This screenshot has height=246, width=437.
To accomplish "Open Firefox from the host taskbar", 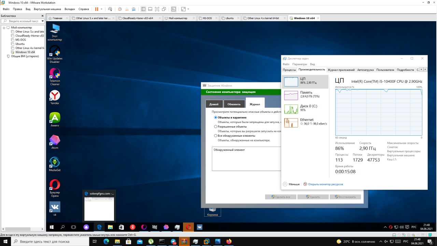I will click(228, 242).
